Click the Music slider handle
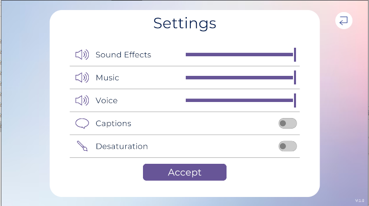 click(x=295, y=77)
